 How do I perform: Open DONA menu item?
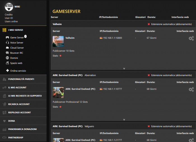pos(11,121)
